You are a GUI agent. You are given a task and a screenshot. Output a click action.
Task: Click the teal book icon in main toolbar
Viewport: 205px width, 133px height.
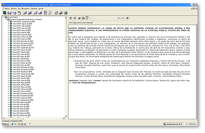pyautogui.click(x=4, y=13)
